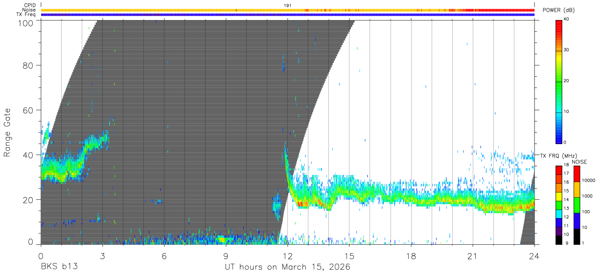
Task: Click the 24 hour tick label
Action: (534, 256)
